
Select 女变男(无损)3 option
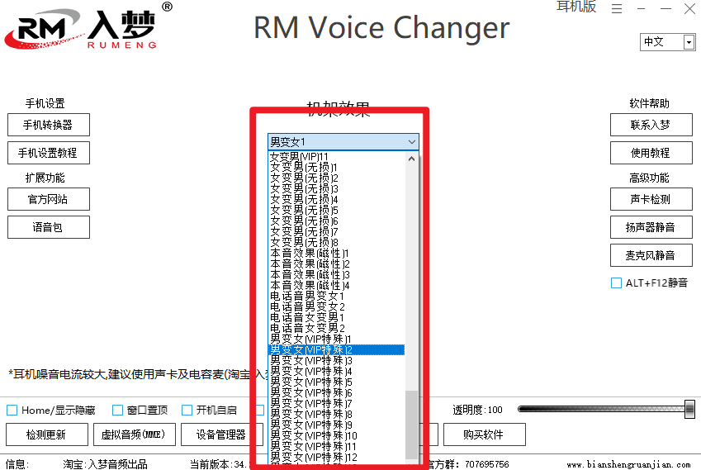click(x=337, y=188)
